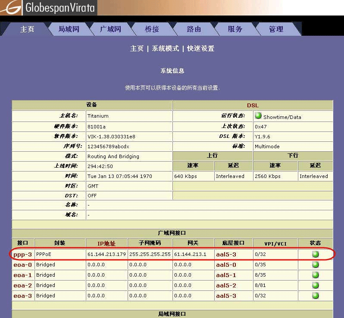Image resolution: width=344 pixels, height=318 pixels.
Task: Click the 快速设置 submenu link
Action: click(x=200, y=49)
